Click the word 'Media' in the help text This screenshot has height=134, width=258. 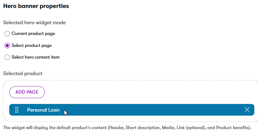pos(168,128)
